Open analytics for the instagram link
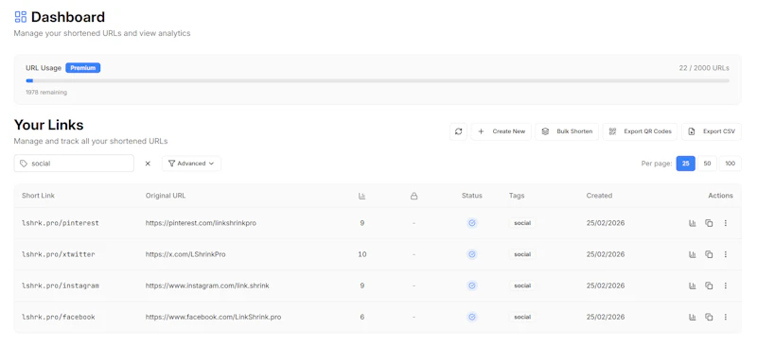The width and height of the screenshot is (757, 346). point(693,285)
